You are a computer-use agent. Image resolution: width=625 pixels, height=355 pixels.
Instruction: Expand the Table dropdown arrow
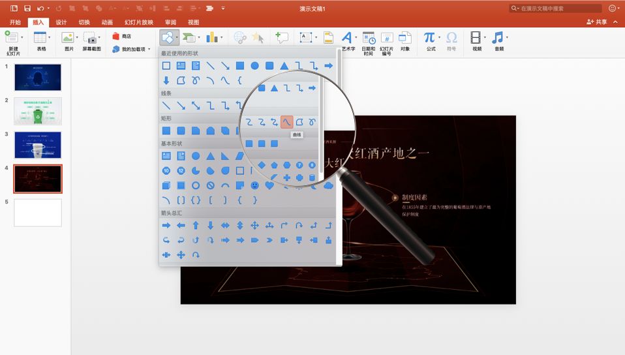50,37
